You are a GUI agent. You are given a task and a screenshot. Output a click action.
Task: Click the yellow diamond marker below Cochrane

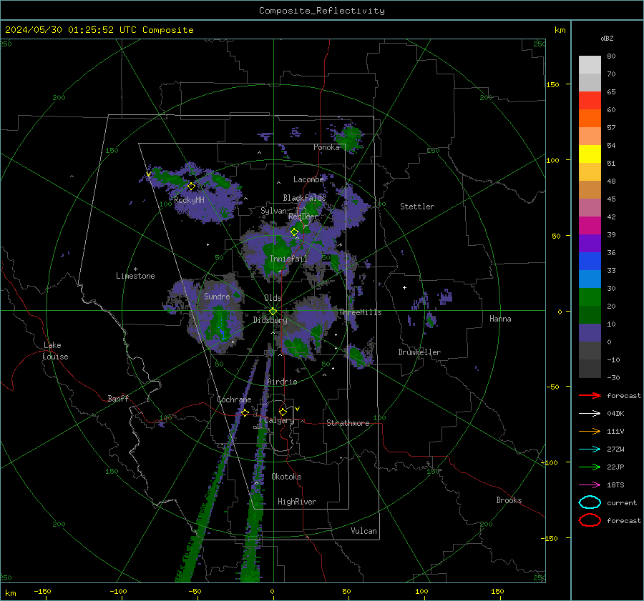coord(245,412)
